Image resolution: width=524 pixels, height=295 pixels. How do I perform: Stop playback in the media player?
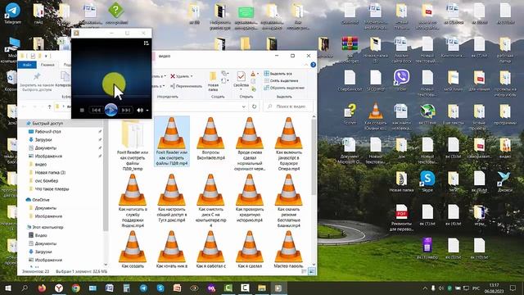[x=82, y=110]
